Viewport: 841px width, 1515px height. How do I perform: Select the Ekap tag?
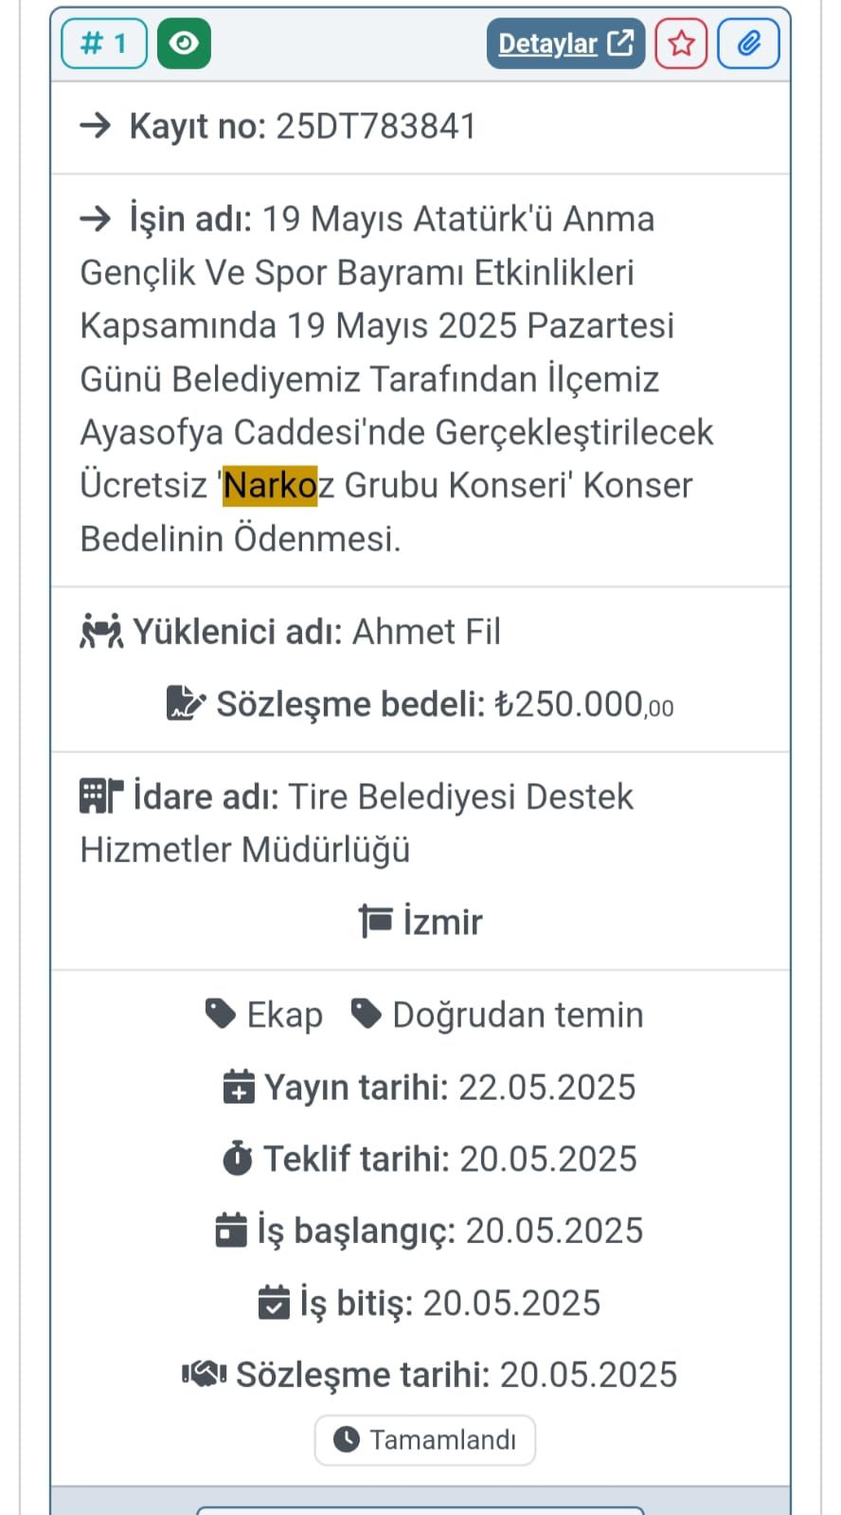(264, 1014)
